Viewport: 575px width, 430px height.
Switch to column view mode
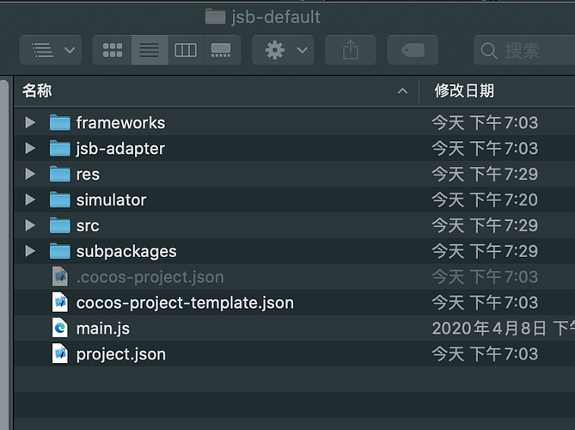(185, 50)
